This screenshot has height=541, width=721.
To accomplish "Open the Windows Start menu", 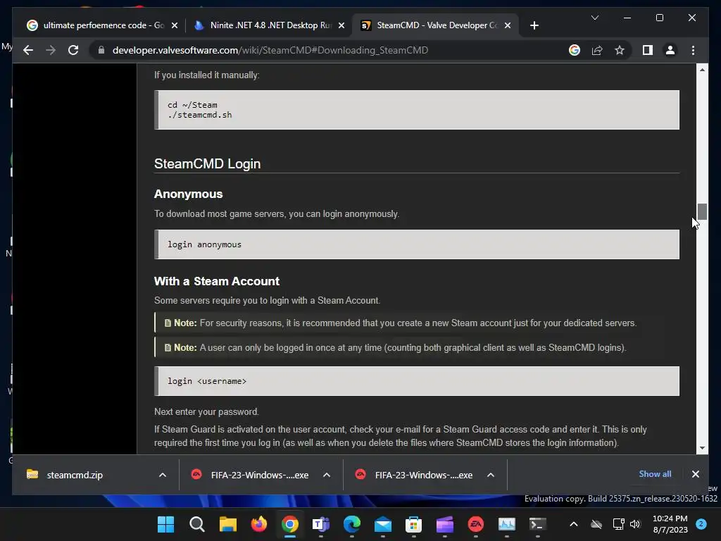I will [x=165, y=524].
